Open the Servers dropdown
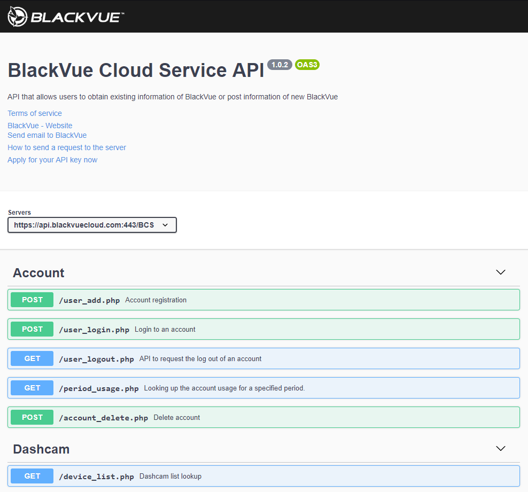528x492 pixels. (x=92, y=225)
